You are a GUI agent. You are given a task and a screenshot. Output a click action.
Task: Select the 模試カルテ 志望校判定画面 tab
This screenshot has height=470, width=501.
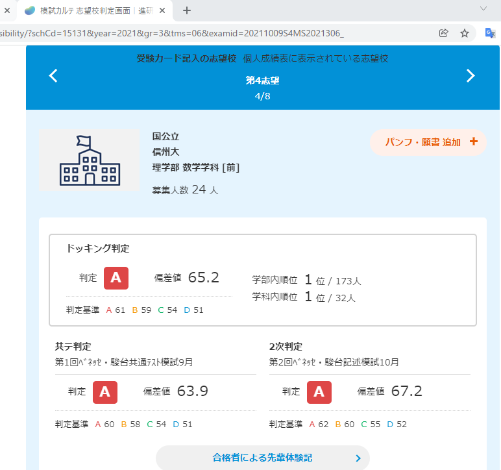click(95, 10)
